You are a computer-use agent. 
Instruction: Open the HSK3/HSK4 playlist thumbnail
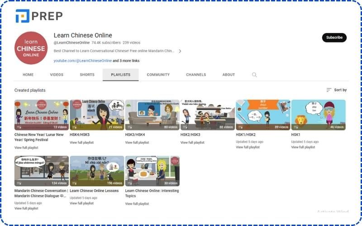pyautogui.click(x=152, y=115)
